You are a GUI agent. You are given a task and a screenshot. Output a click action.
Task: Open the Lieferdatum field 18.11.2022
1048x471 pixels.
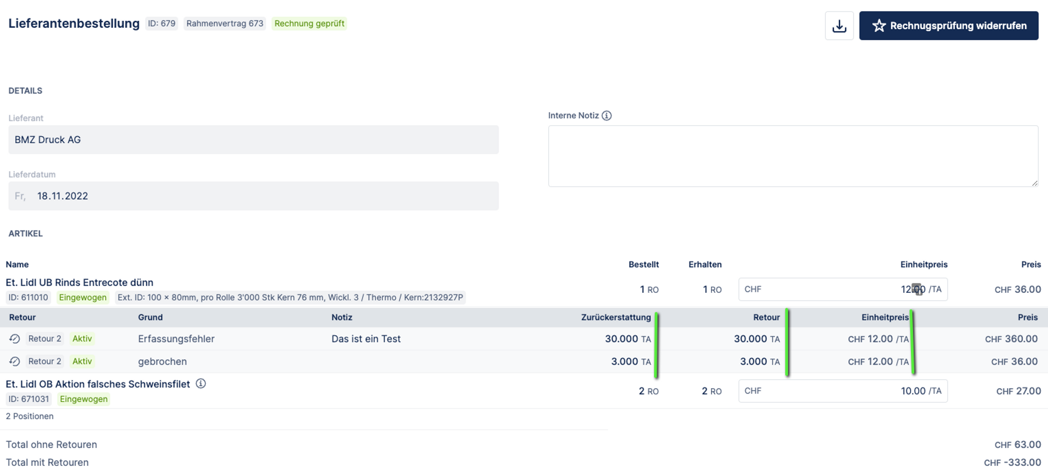click(253, 196)
